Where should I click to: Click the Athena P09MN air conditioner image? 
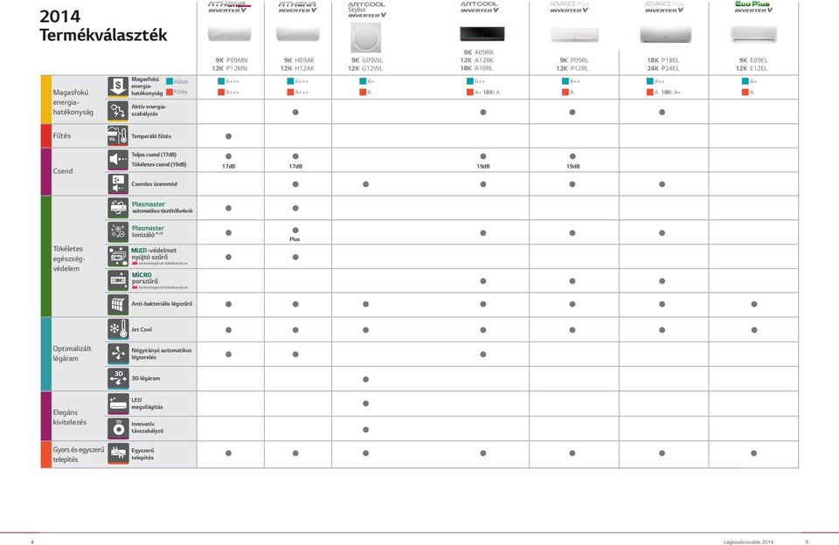point(230,35)
